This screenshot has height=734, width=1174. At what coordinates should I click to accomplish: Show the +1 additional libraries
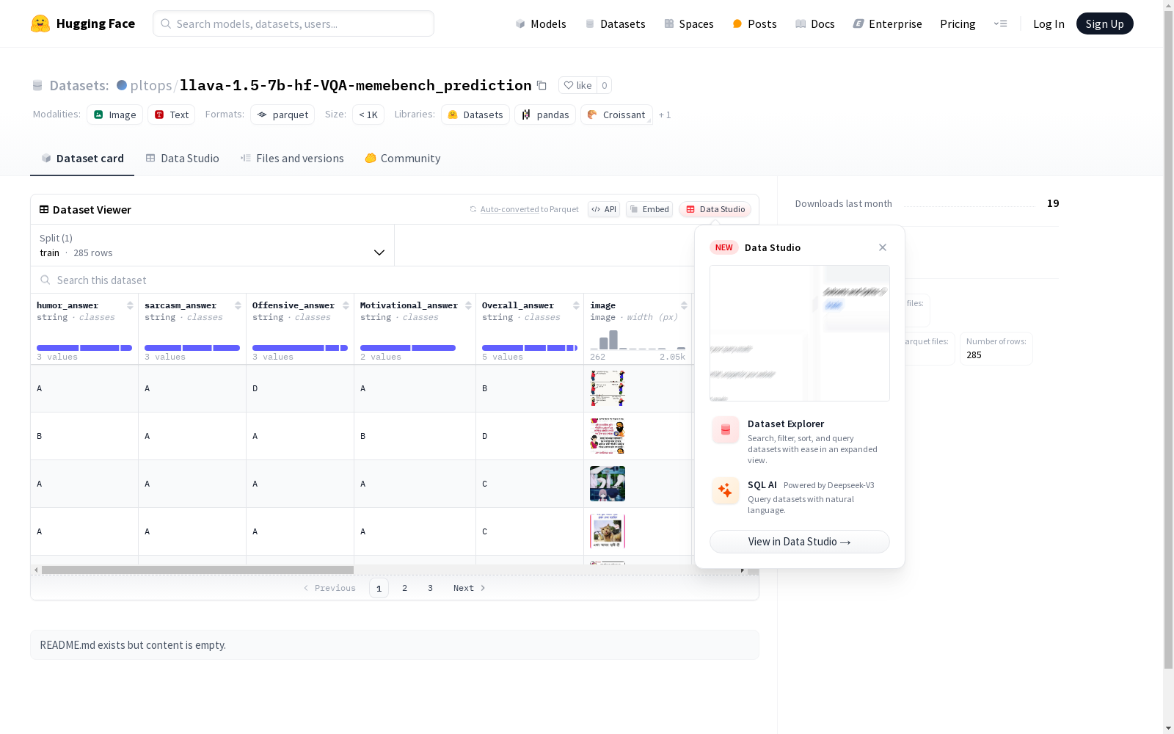[665, 115]
